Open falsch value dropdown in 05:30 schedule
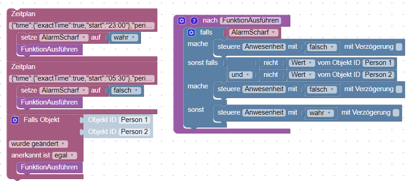The width and height of the screenshot is (410, 186). coord(126,90)
